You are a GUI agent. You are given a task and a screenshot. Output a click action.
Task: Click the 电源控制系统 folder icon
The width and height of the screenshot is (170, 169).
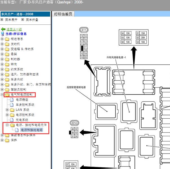(12, 115)
